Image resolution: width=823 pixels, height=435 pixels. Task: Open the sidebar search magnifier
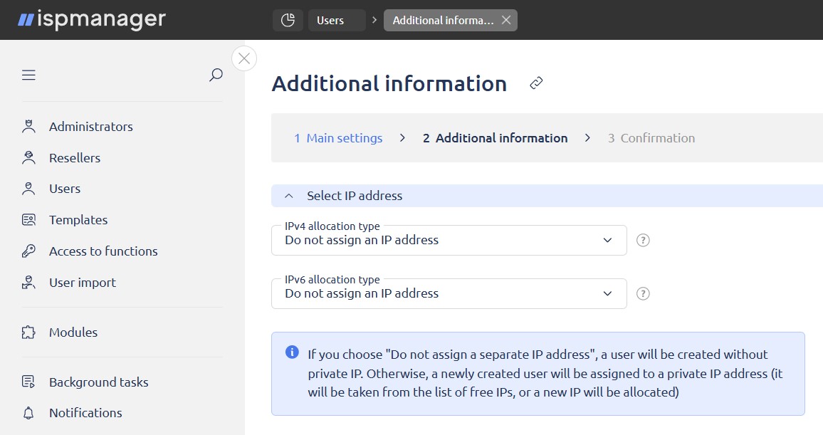click(216, 75)
